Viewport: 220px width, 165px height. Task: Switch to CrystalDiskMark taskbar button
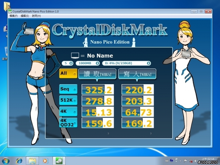tap(59, 161)
